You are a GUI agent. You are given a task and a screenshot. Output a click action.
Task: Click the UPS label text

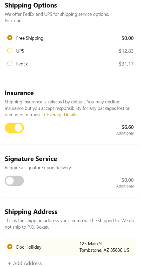20,51
